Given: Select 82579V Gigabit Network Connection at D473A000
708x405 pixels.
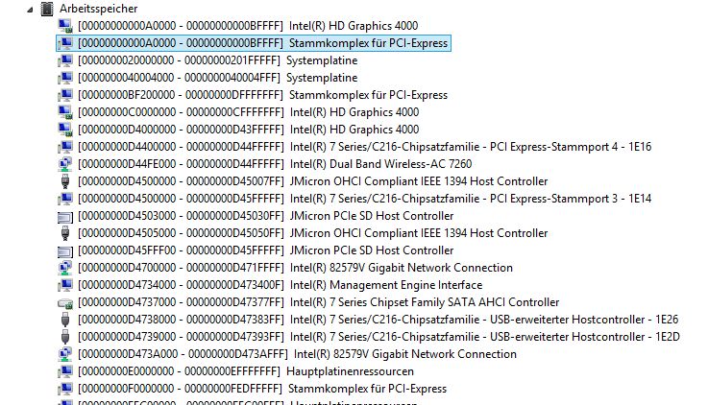Looking at the screenshot, I should tap(297, 354).
